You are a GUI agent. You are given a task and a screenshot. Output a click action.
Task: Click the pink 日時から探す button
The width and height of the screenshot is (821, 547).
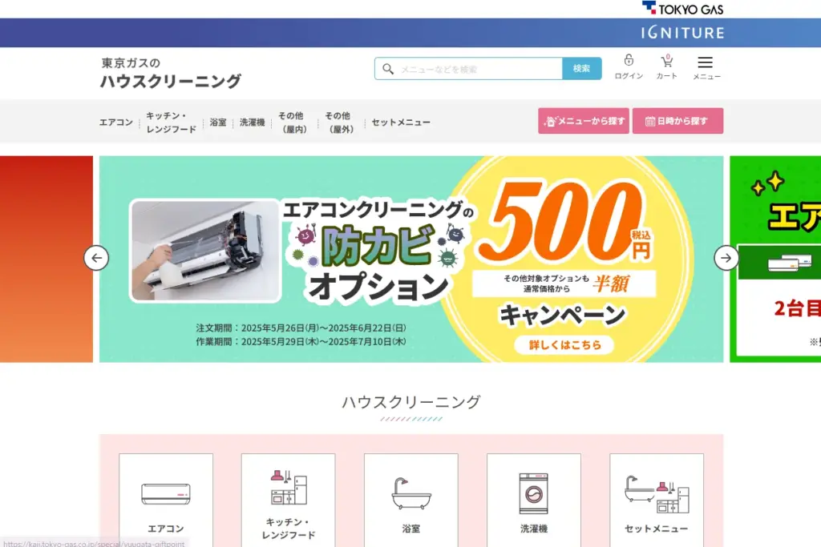[x=677, y=121]
